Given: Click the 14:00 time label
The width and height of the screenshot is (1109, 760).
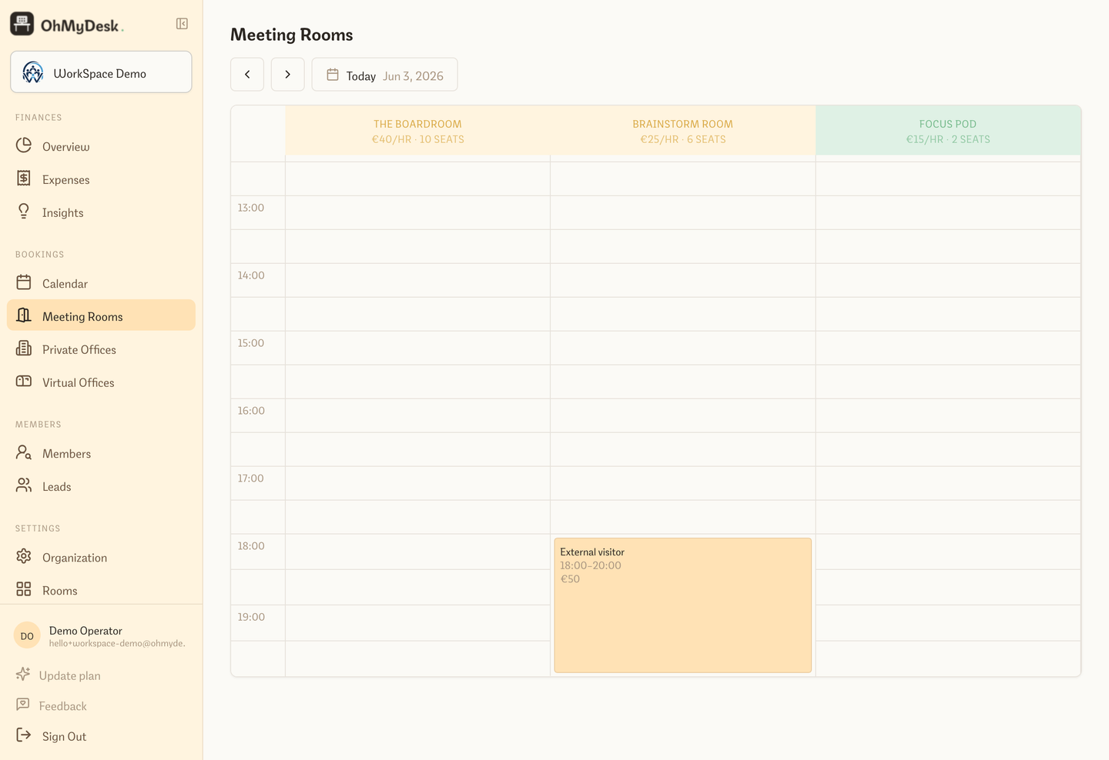Looking at the screenshot, I should (x=251, y=275).
